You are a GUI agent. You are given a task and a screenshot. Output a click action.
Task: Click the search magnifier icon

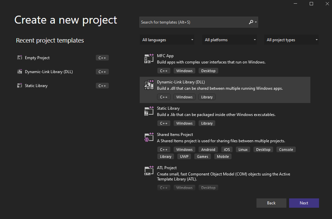[x=251, y=22]
